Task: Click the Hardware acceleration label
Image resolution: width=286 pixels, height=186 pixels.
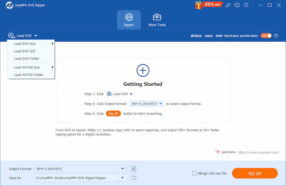Action: (241, 36)
